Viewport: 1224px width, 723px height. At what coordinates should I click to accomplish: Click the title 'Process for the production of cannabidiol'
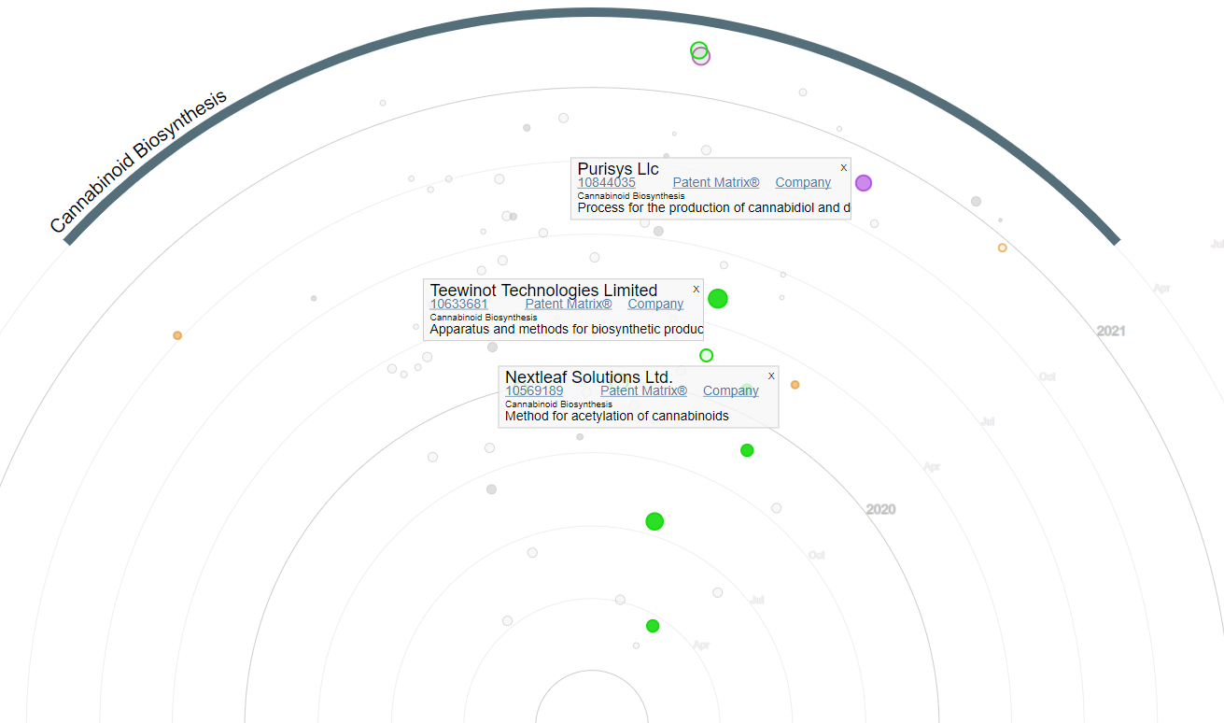[714, 207]
